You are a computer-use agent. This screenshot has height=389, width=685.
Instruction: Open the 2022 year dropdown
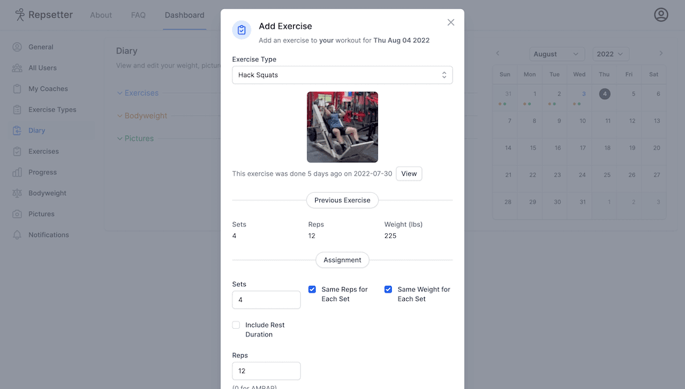[x=610, y=54]
